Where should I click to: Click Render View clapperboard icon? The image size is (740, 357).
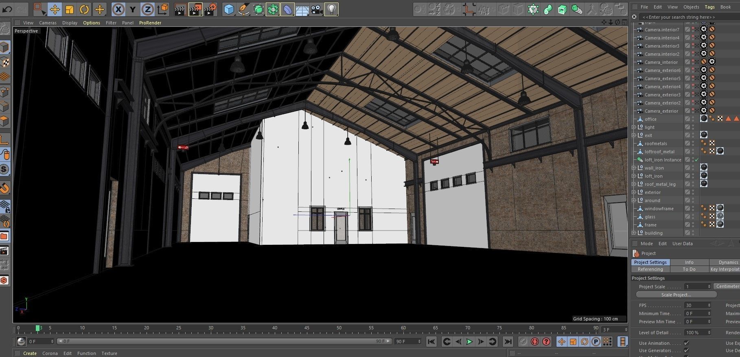pos(180,9)
